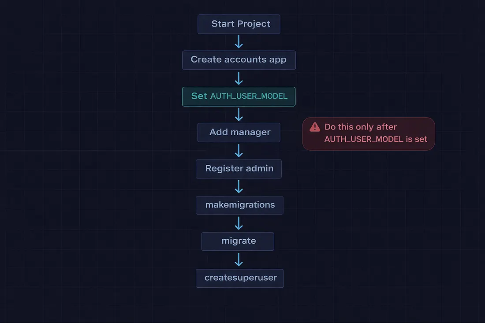The height and width of the screenshot is (323, 485).
Task: Click the word 'Set' in the green node
Action: [199, 96]
